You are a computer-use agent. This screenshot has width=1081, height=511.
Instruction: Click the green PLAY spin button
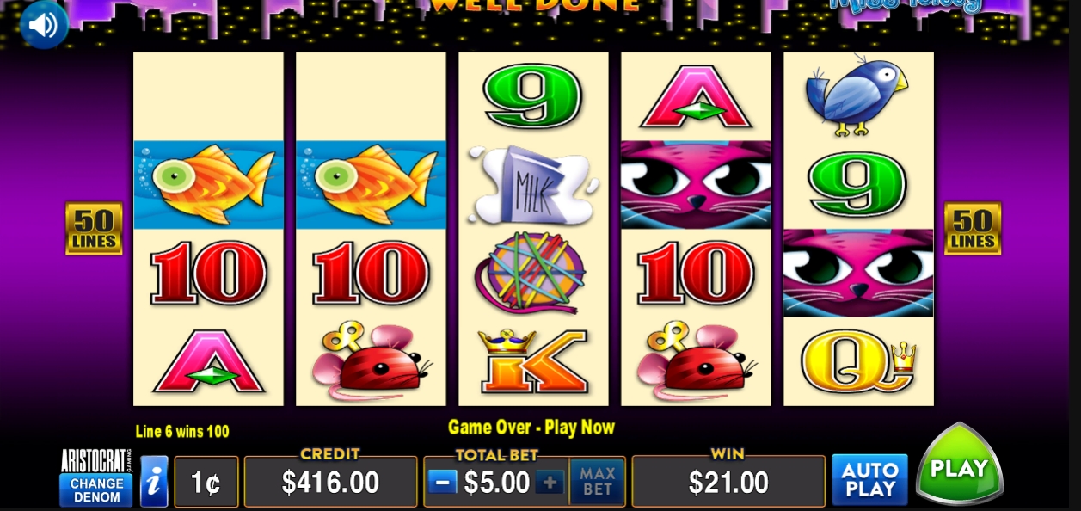tap(960, 465)
